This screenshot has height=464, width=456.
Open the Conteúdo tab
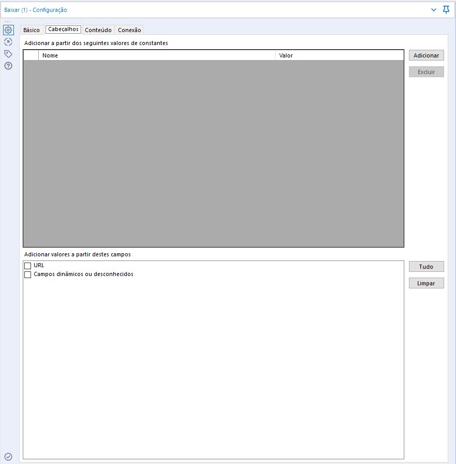[x=98, y=30]
